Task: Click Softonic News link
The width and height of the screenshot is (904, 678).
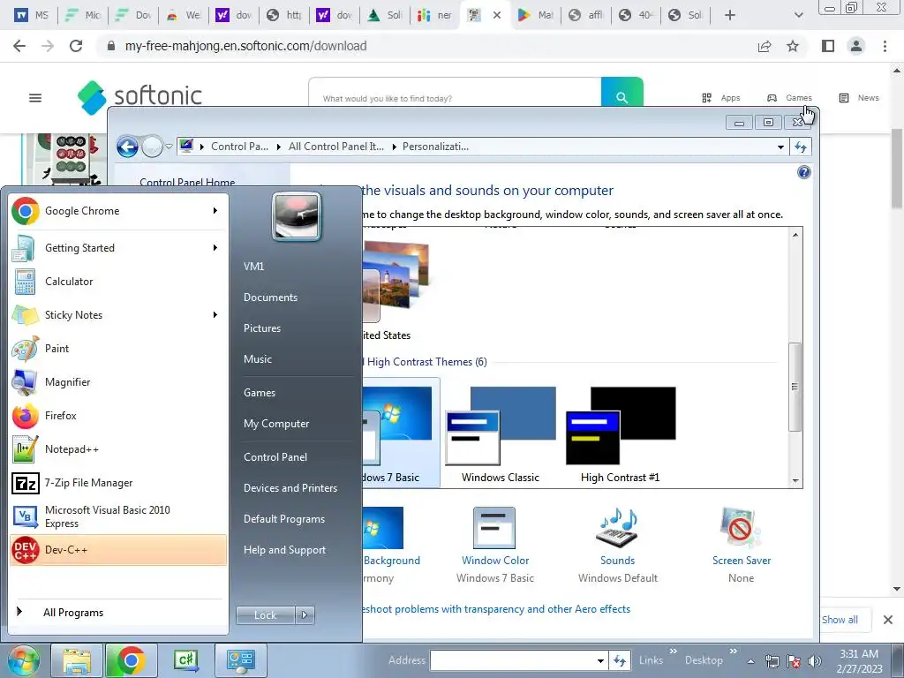Action: [859, 98]
